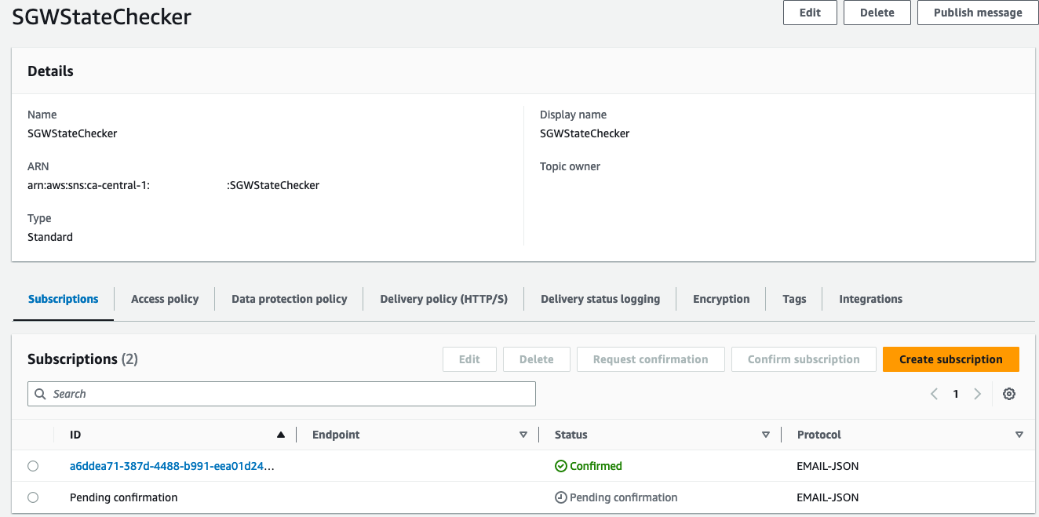Select the pending confirmation subscription radio button
1039x517 pixels.
33,497
